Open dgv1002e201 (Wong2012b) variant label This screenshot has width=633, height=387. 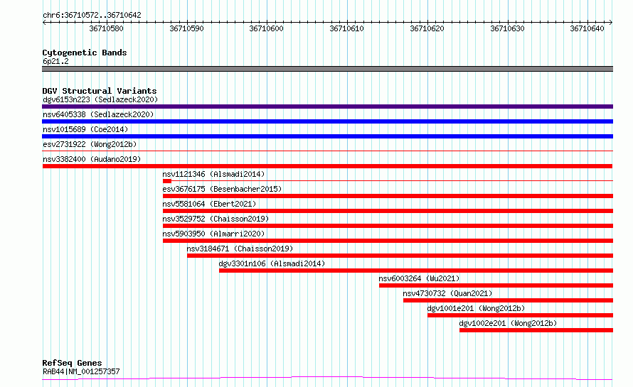[x=508, y=323]
